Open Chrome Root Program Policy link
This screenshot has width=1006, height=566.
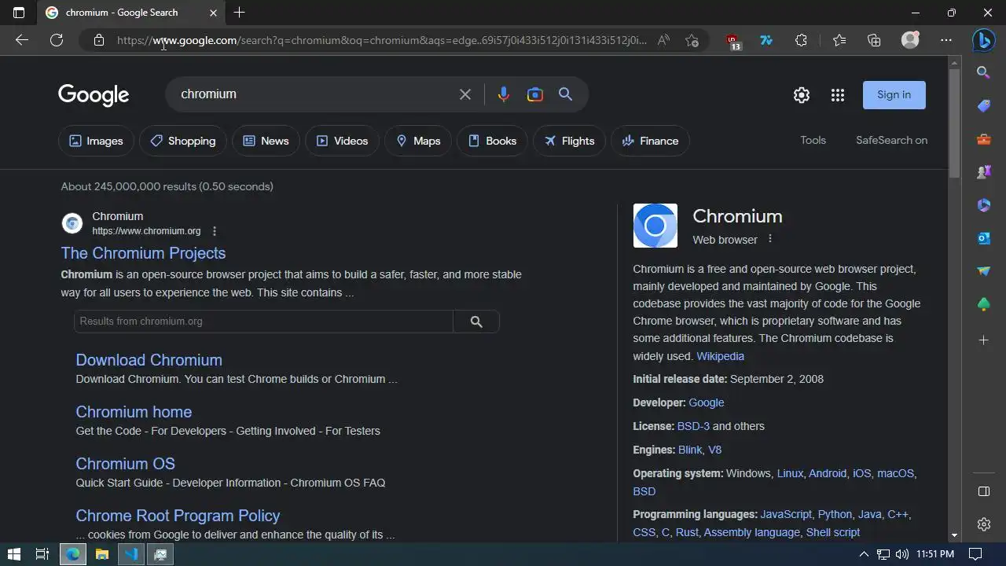click(178, 516)
